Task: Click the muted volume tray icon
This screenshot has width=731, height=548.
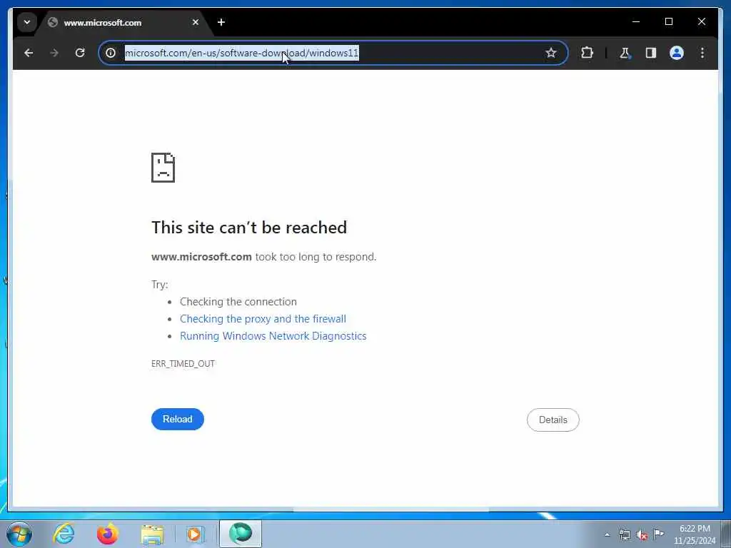Action: click(x=642, y=534)
